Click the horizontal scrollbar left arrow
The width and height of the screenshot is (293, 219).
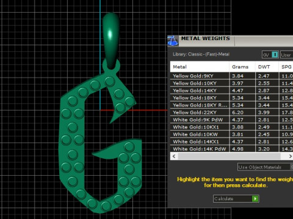click(174, 156)
